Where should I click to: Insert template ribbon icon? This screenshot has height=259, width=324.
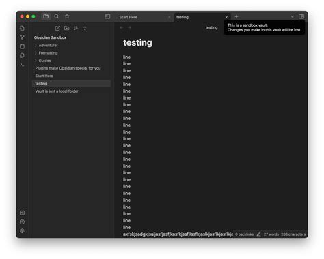22,55
